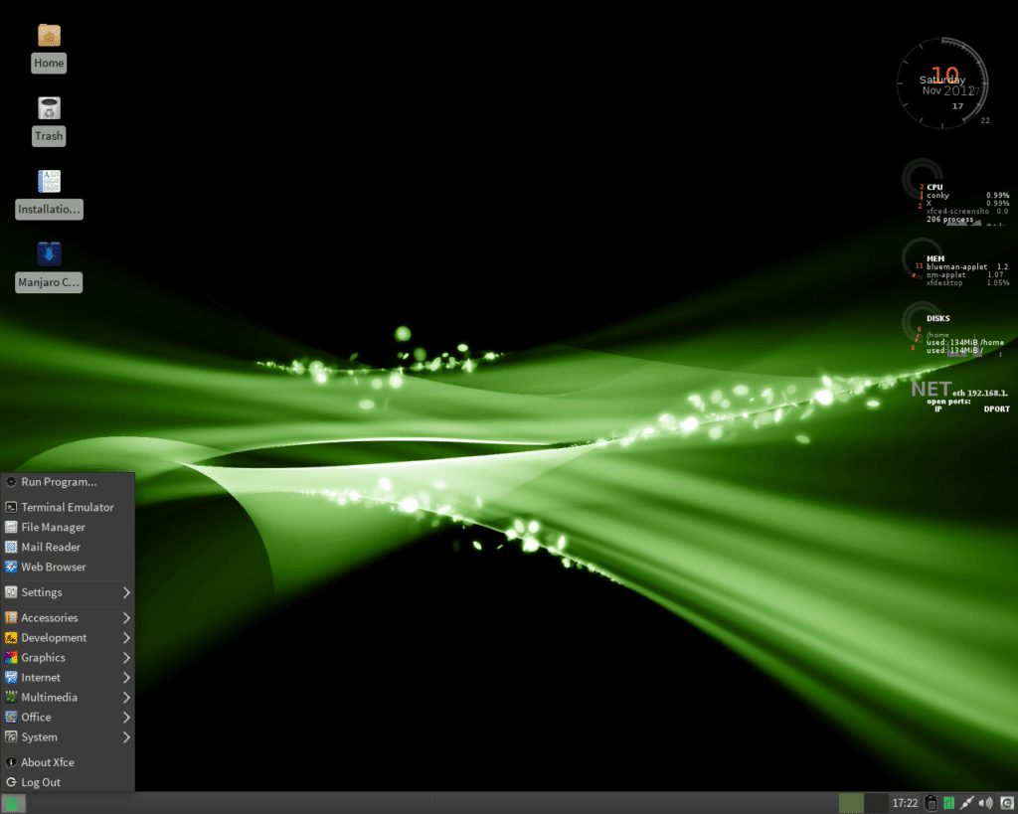Screen dimensions: 1018x814
Task: Switch to the second workspace in pager
Action: tap(877, 803)
